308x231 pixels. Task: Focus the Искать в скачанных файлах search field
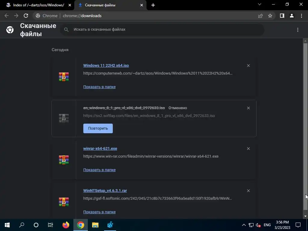pos(162,30)
